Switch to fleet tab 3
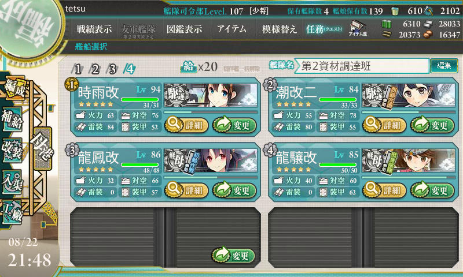This screenshot has width=463, height=277. 112,69
